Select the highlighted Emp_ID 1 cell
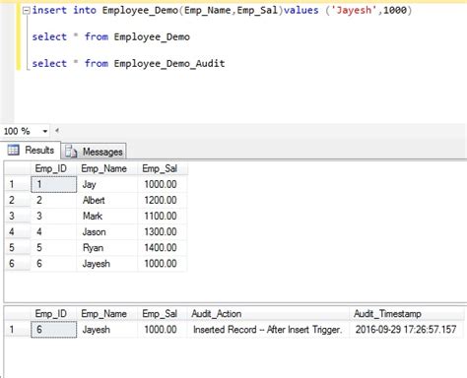 (x=54, y=184)
